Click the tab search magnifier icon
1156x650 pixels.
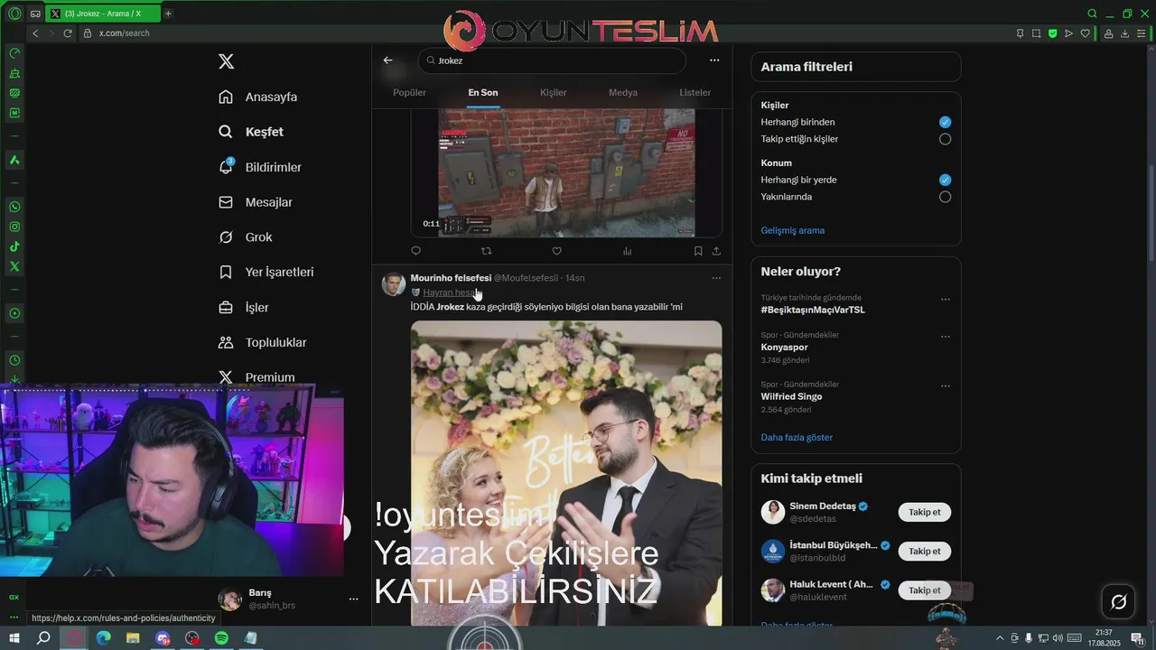1092,14
